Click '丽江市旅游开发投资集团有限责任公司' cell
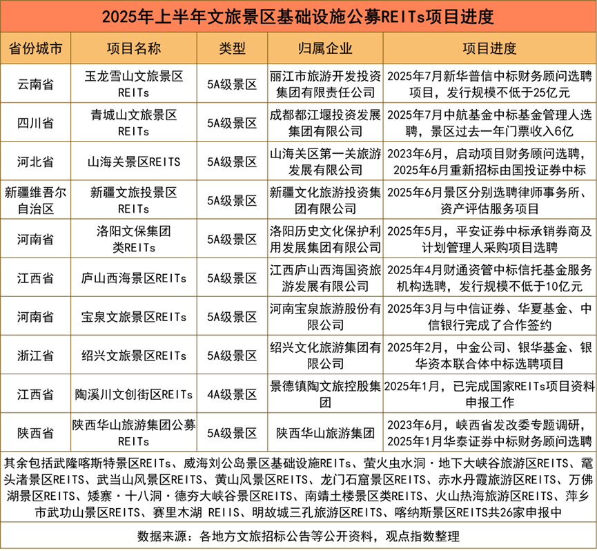Image resolution: width=597 pixels, height=551 pixels. coord(325,84)
